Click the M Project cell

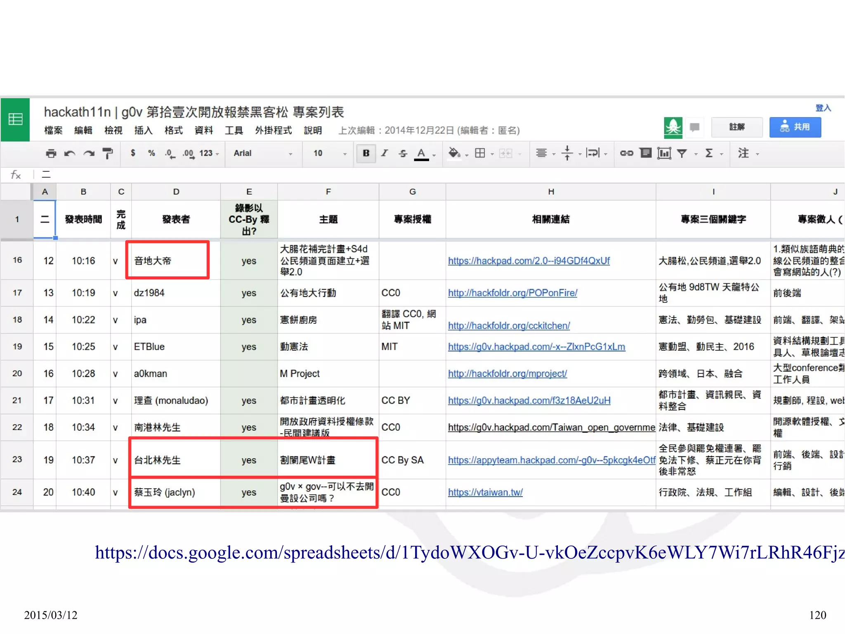click(328, 373)
